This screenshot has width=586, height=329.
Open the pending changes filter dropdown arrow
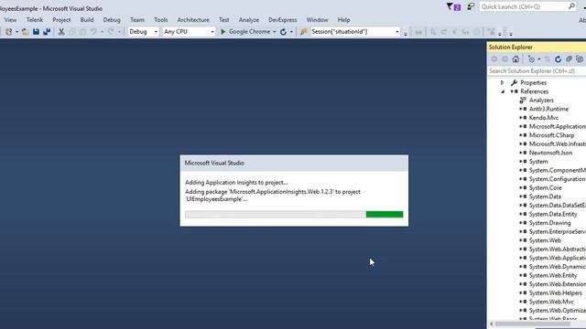click(x=539, y=58)
